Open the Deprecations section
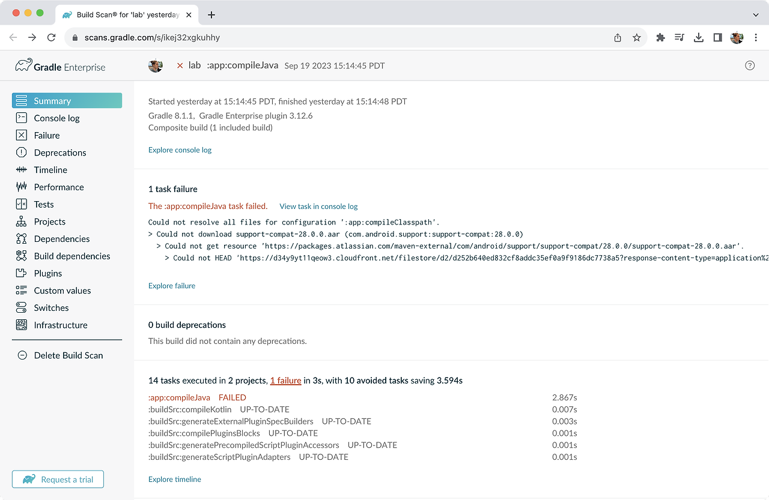The image size is (769, 500). [x=60, y=152]
